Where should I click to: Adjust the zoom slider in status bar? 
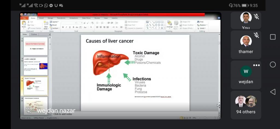(205, 118)
